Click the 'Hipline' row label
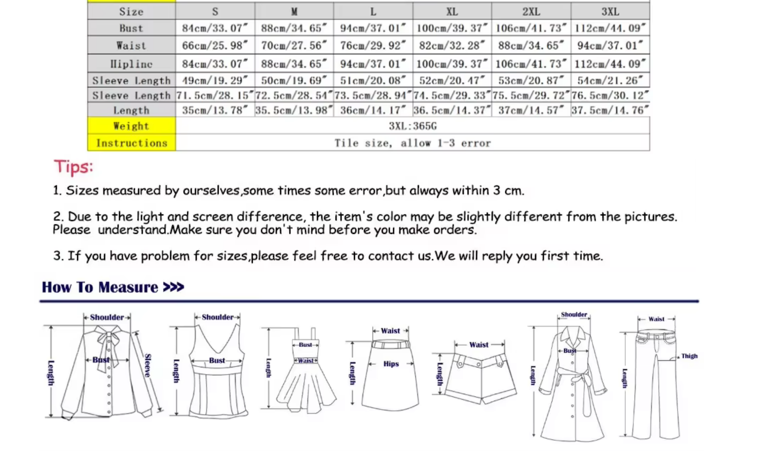This screenshot has width=757, height=453. (x=132, y=64)
